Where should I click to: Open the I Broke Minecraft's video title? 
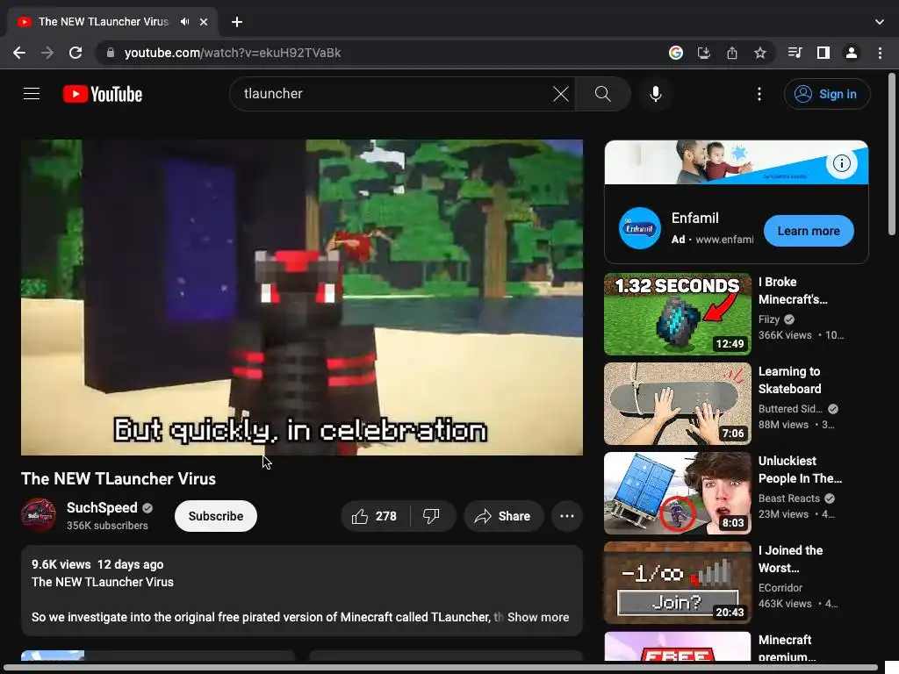click(793, 290)
